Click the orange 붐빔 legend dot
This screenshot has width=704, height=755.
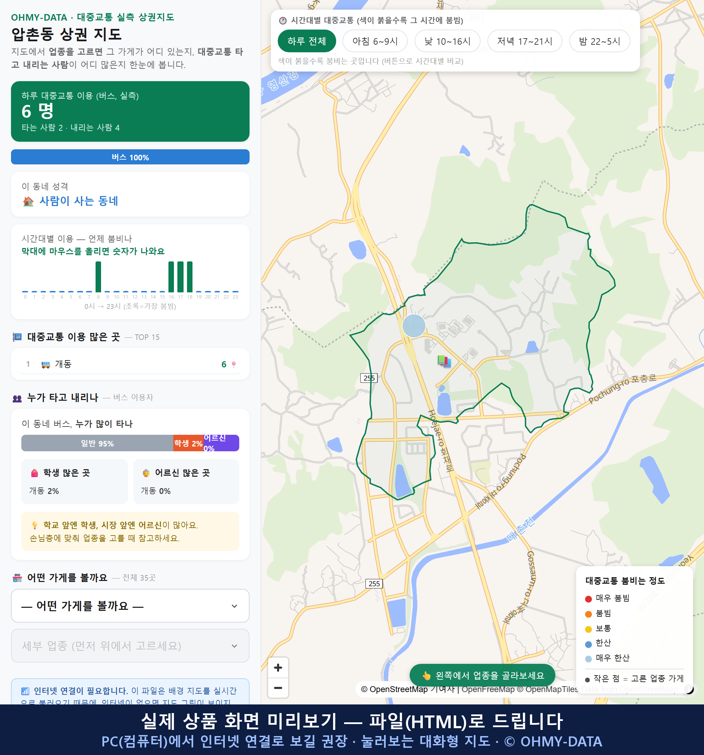point(588,614)
